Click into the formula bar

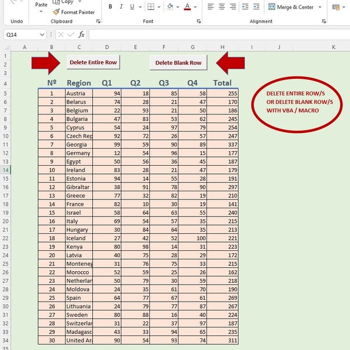[x=219, y=34]
